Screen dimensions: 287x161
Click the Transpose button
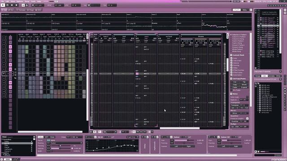coord(235,105)
